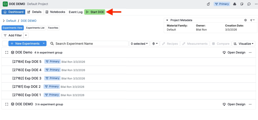Click Add Filter button
Screen dimensions: 258x120
13,35
